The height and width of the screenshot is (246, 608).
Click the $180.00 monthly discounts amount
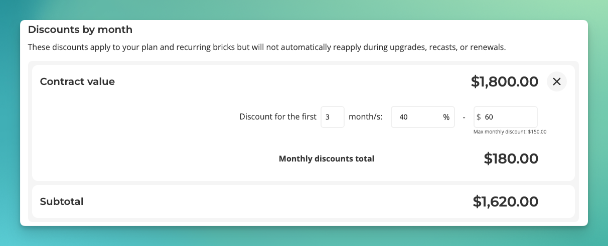pos(511,159)
